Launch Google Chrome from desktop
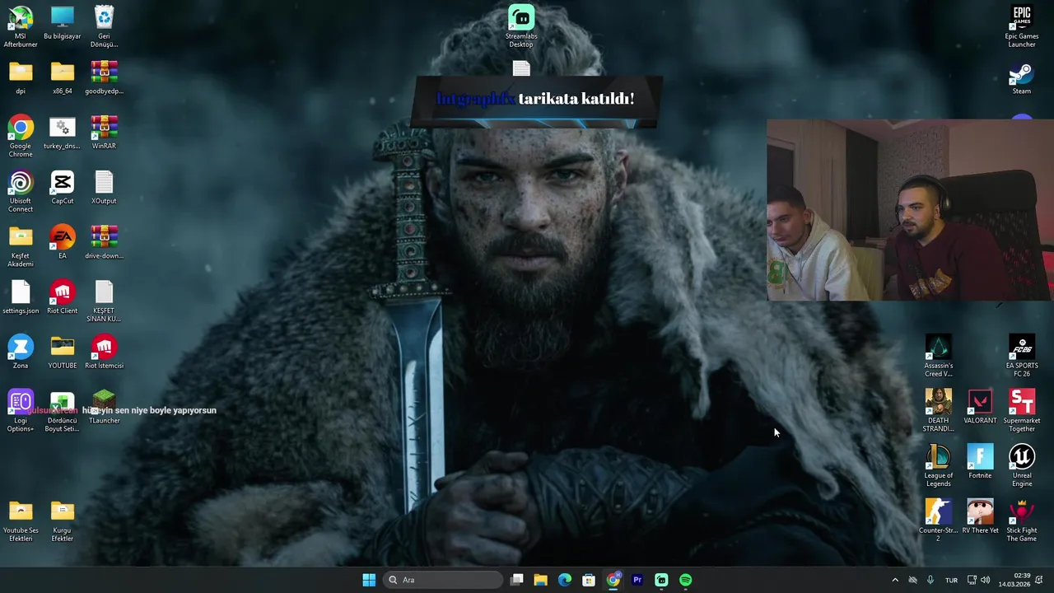 click(x=21, y=136)
